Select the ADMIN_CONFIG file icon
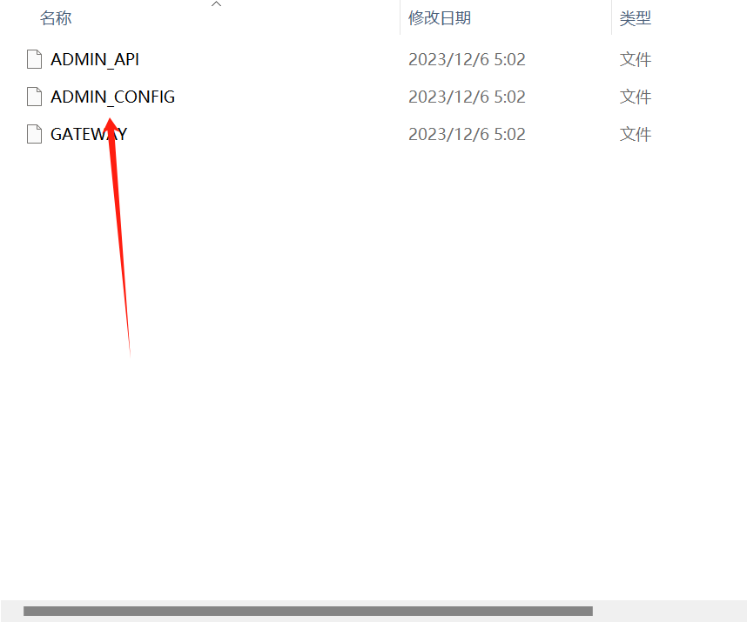Image resolution: width=747 pixels, height=622 pixels. (x=34, y=97)
